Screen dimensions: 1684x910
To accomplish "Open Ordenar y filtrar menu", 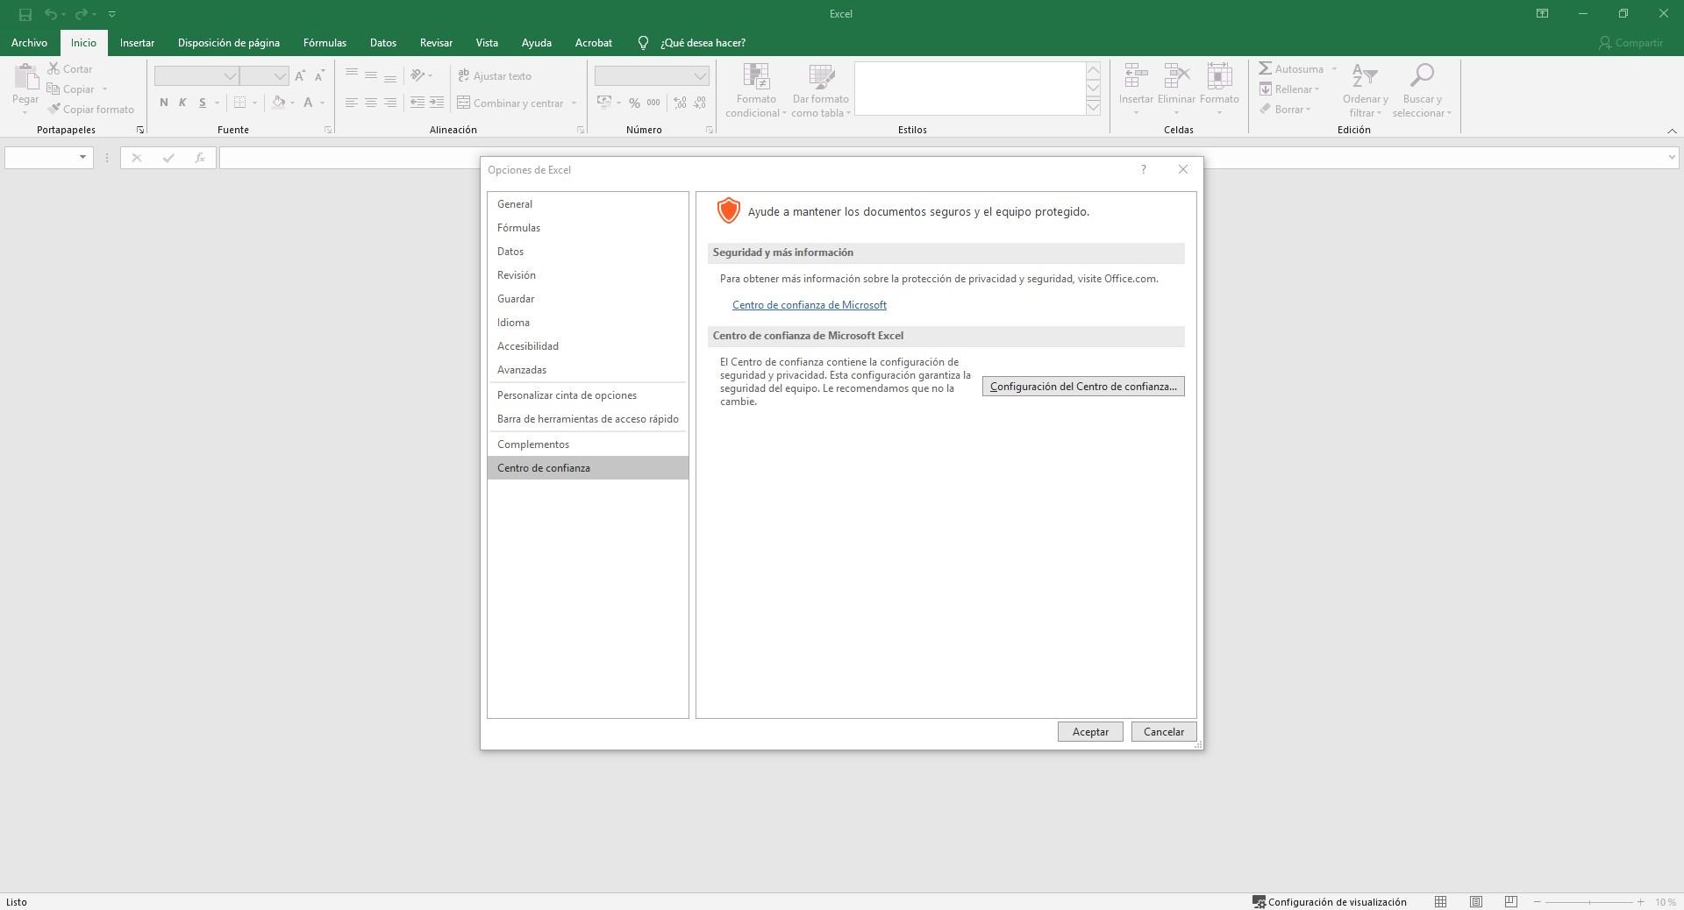I will pos(1365,90).
